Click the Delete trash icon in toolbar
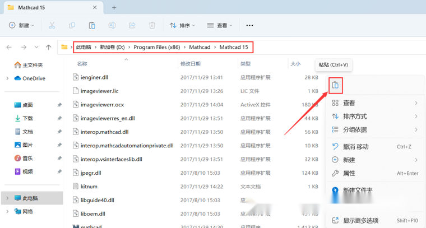This screenshot has height=228, width=426. pos(152,25)
